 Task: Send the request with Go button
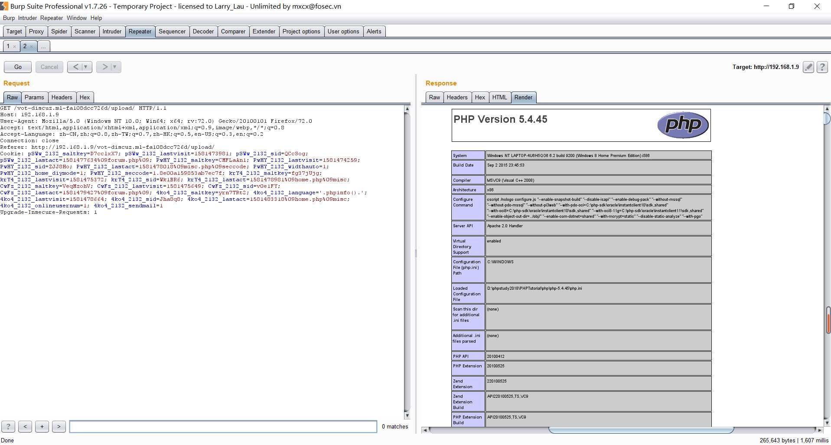[18, 67]
